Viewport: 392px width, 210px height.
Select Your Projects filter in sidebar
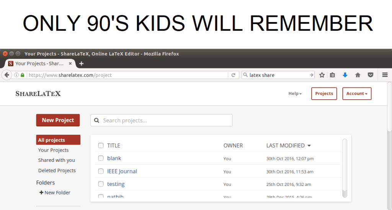tap(53, 150)
